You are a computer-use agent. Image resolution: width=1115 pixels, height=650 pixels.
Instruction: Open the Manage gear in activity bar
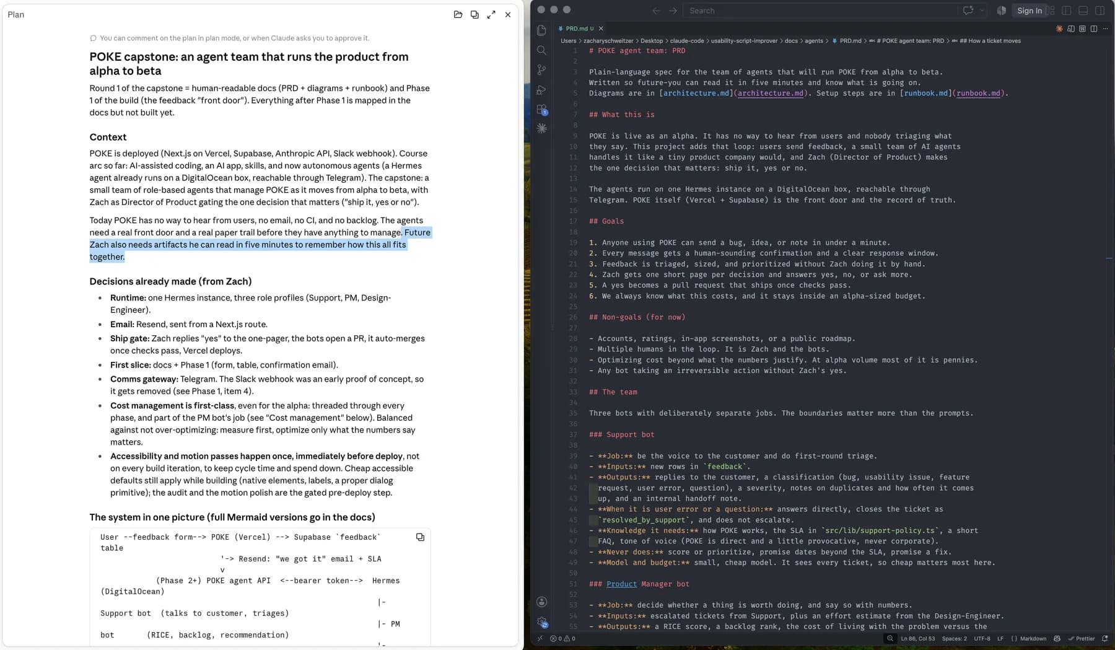542,621
